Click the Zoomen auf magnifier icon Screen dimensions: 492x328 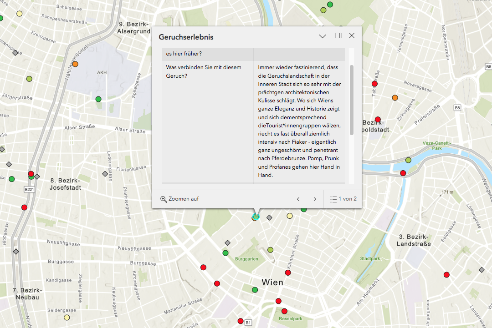click(x=164, y=199)
